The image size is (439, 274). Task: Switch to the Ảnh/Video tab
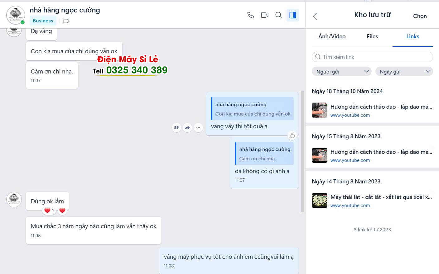click(x=332, y=36)
